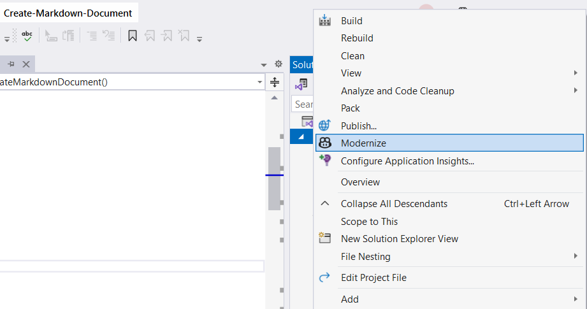Select the Pack menu entry
Image resolution: width=587 pixels, height=309 pixels.
click(449, 108)
